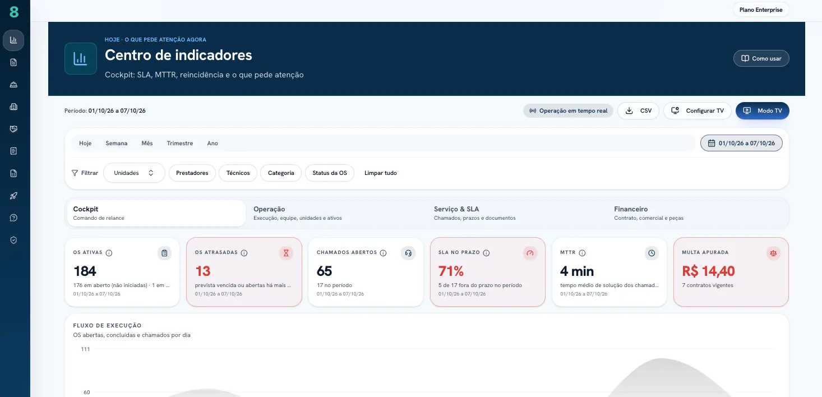Select the Ano period option
The height and width of the screenshot is (397, 822).
click(213, 143)
